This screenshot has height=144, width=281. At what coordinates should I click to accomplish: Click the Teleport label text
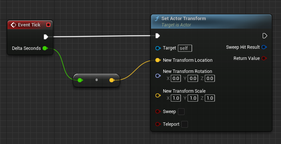pos(171,124)
